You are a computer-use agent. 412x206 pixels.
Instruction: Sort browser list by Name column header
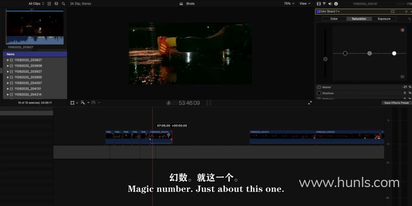35,54
